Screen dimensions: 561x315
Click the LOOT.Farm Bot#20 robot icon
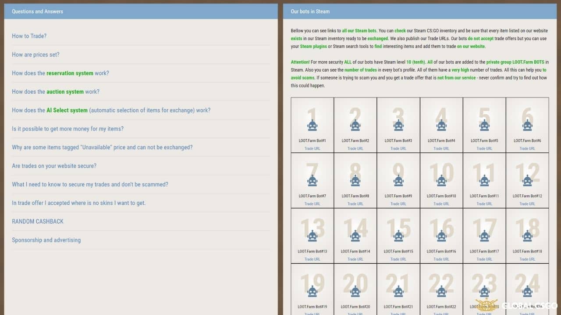pos(355,291)
